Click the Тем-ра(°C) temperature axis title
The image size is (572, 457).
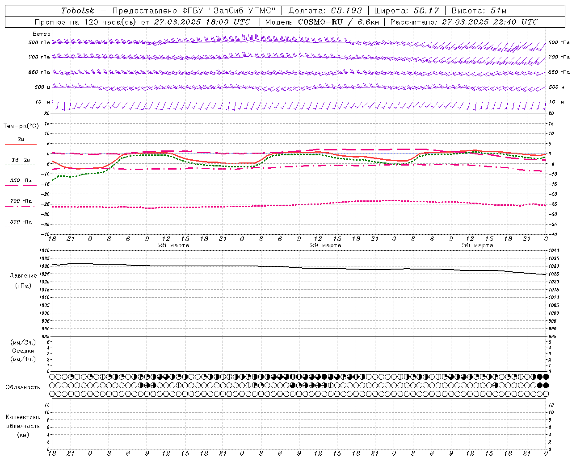point(21,126)
